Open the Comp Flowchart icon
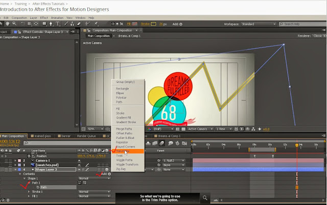 253,129
